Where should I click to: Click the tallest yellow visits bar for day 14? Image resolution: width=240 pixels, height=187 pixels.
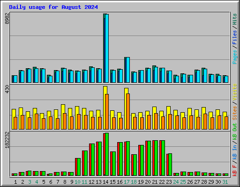pyautogui.click(x=105, y=108)
